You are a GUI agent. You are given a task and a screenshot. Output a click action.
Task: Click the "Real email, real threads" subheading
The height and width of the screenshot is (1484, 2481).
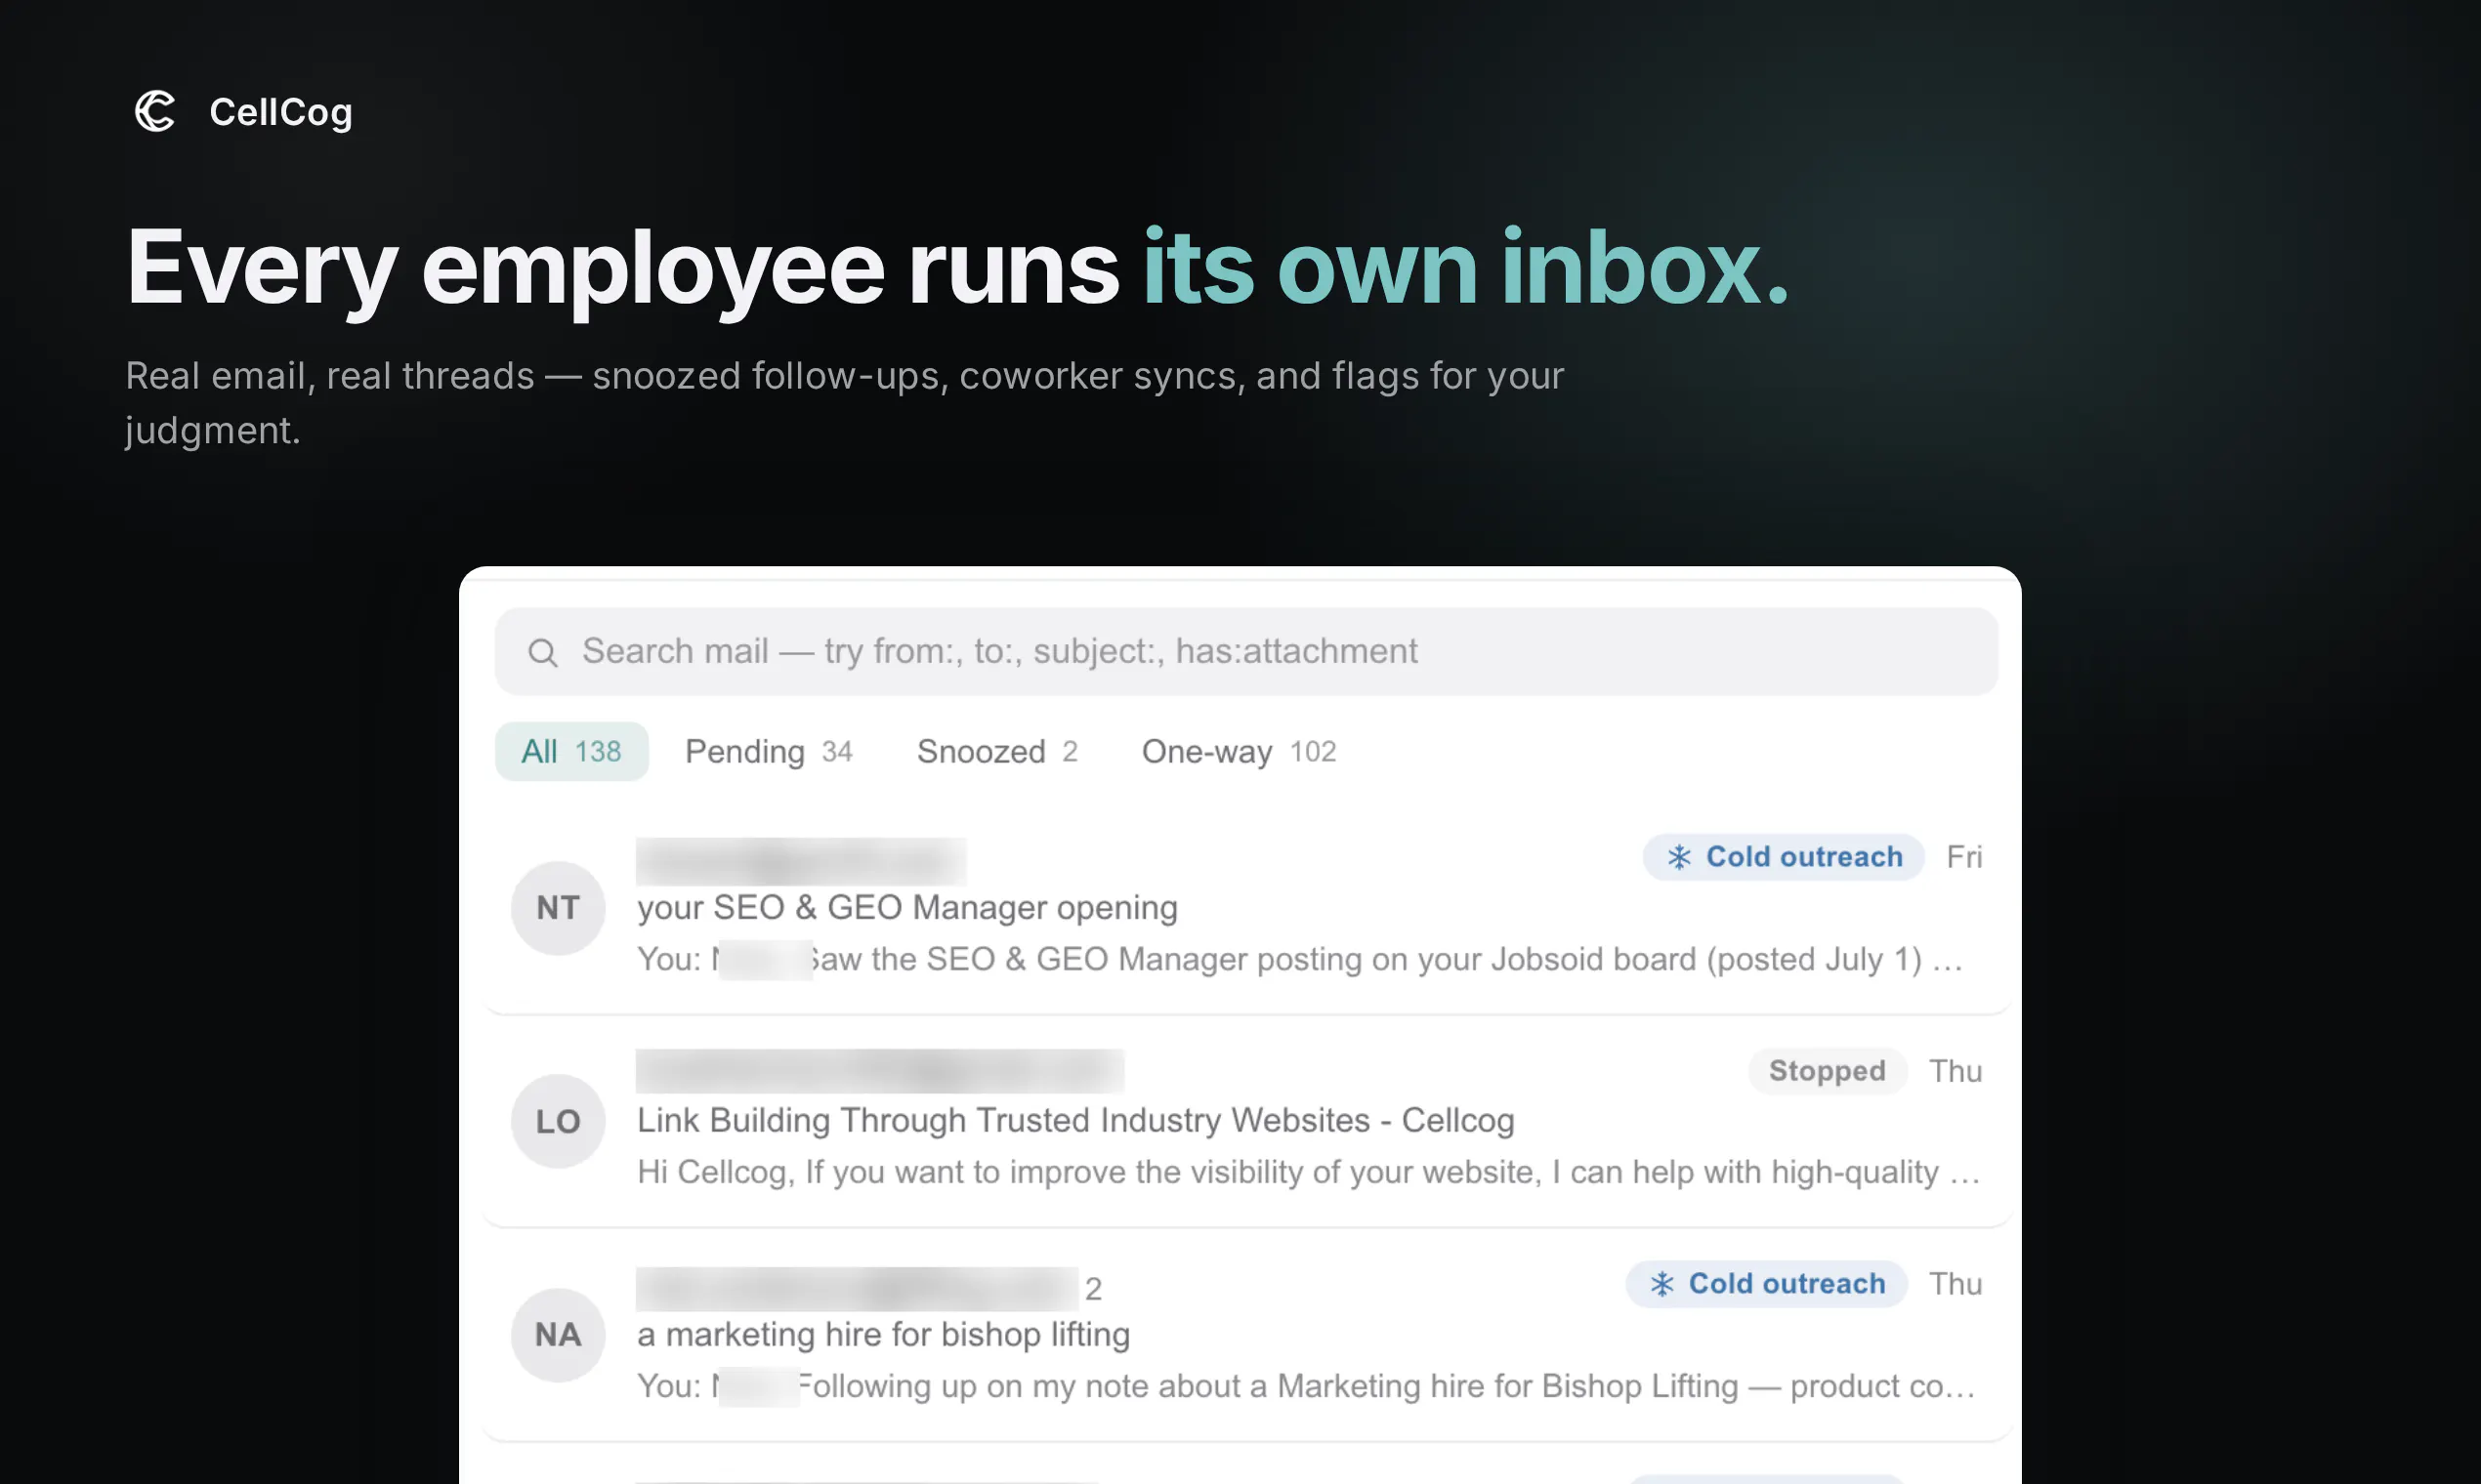844,403
